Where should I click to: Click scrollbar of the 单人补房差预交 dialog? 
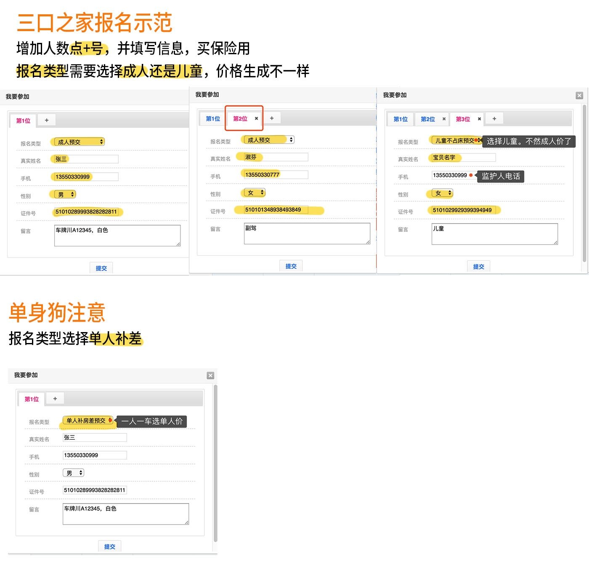pos(216,463)
